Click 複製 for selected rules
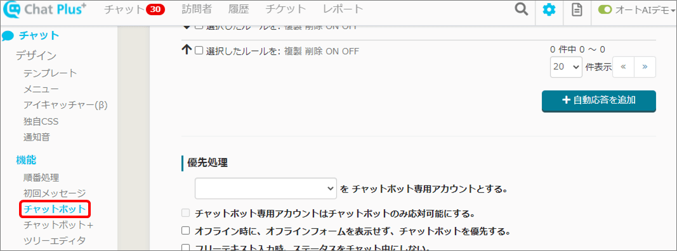The image size is (677, 251). pos(292,51)
